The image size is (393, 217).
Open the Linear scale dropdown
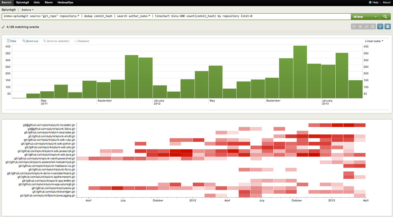tap(374, 41)
